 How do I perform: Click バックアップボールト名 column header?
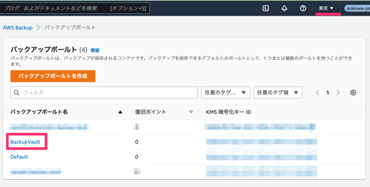click(39, 112)
